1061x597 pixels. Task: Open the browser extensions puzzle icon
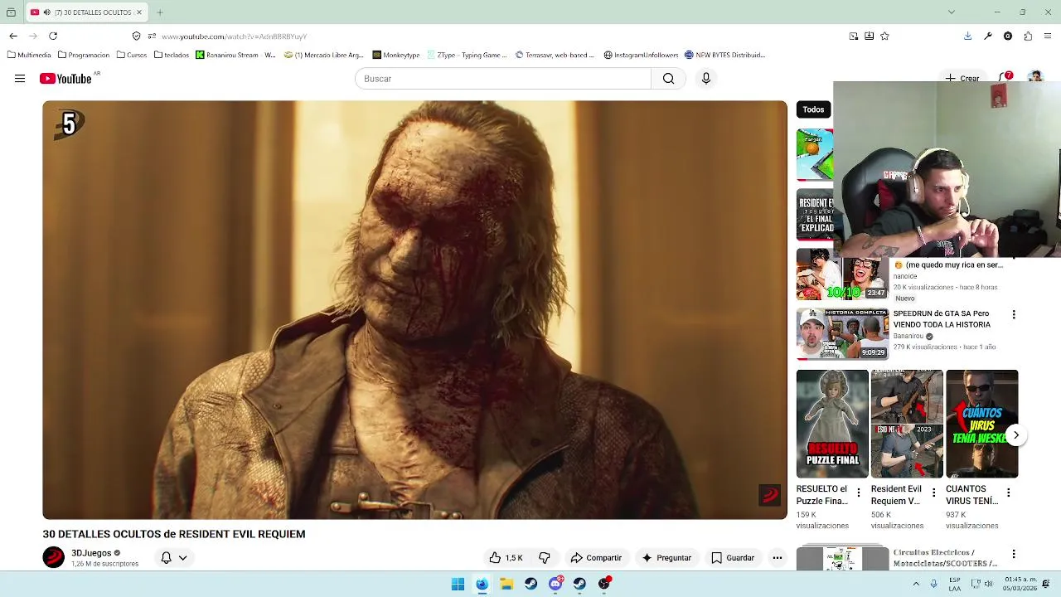[1028, 36]
